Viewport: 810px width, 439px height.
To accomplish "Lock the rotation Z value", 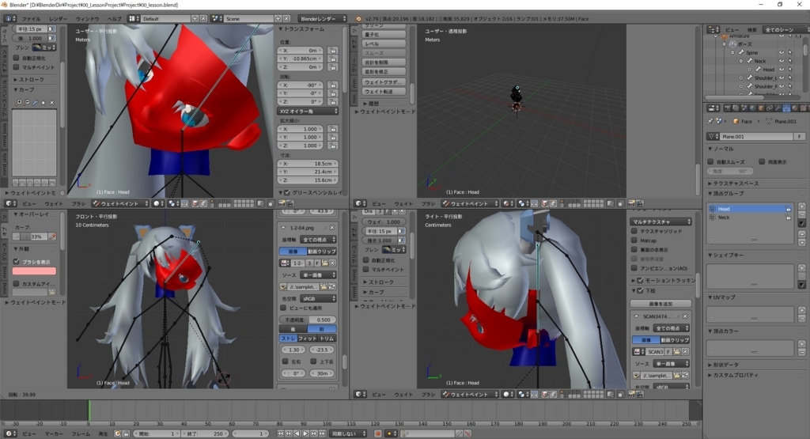I will click(333, 102).
